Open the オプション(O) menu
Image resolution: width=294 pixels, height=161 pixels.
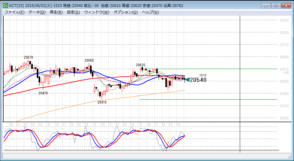coord(126,12)
